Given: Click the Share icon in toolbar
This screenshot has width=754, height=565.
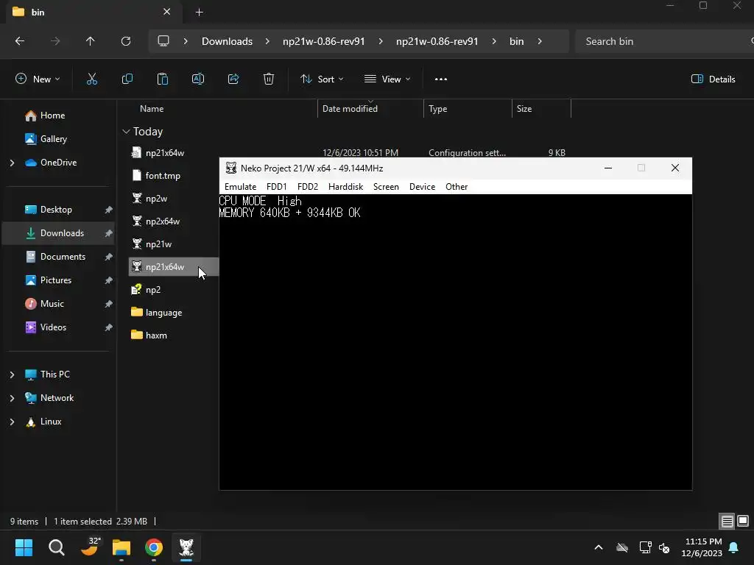Looking at the screenshot, I should [233, 79].
